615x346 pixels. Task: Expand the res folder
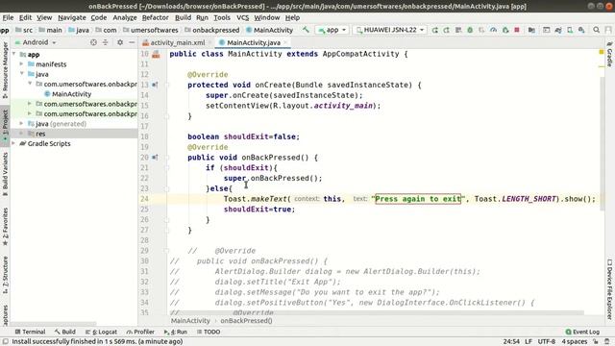tap(22, 134)
